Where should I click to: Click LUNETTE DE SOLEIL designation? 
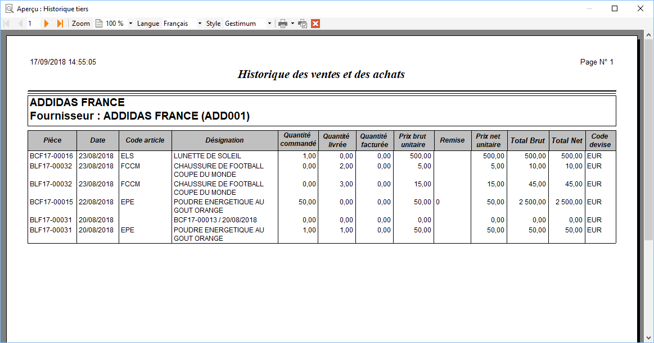tap(208, 156)
